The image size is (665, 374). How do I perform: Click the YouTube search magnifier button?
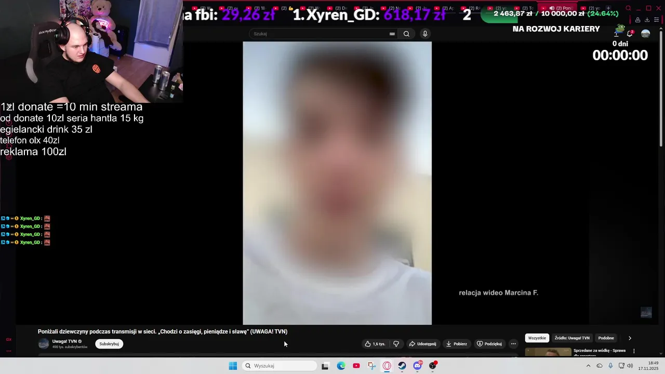[406, 34]
